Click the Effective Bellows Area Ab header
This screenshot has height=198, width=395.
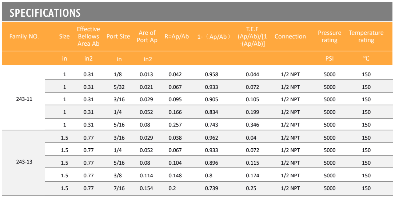pyautogui.click(x=88, y=36)
